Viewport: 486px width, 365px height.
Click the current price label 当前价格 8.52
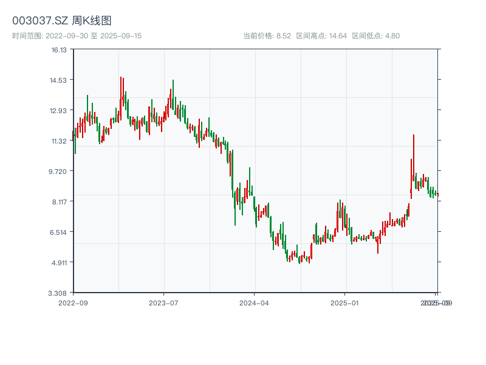[267, 36]
